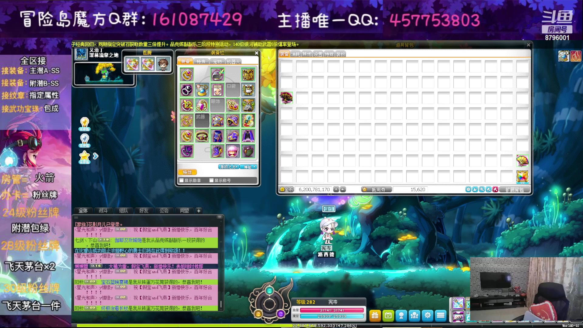Select the hat item in equipment window

pyautogui.click(x=217, y=75)
